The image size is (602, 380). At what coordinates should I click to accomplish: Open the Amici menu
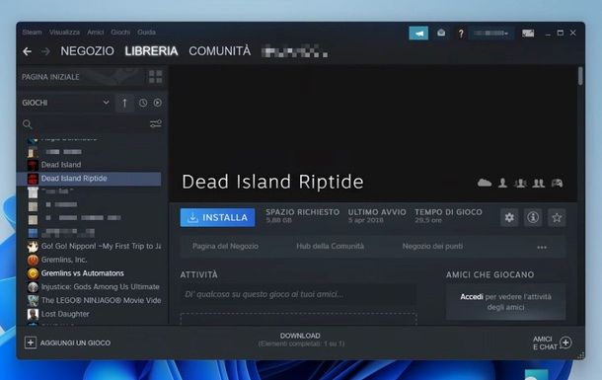95,33
